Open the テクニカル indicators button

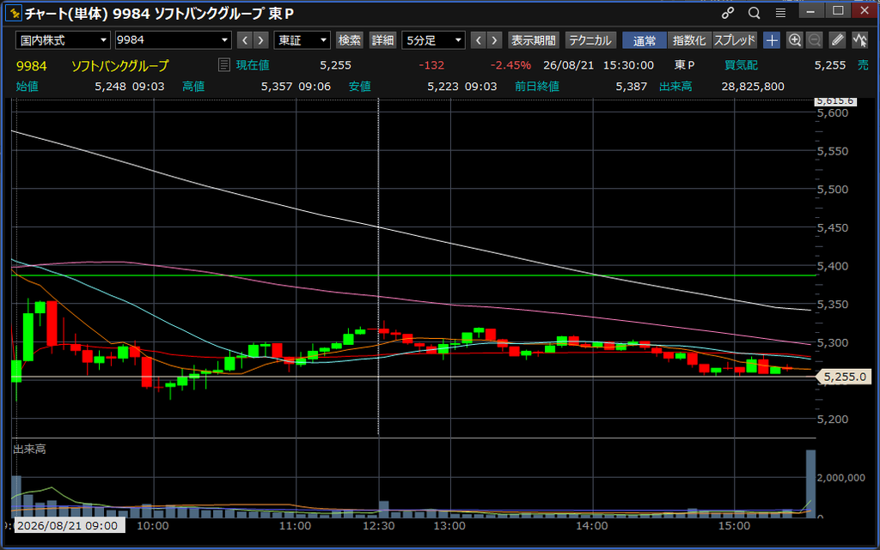coord(590,40)
